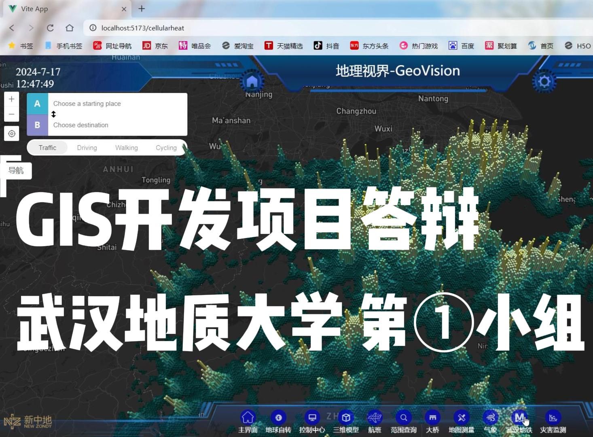Click the browser back arrow

click(x=12, y=28)
